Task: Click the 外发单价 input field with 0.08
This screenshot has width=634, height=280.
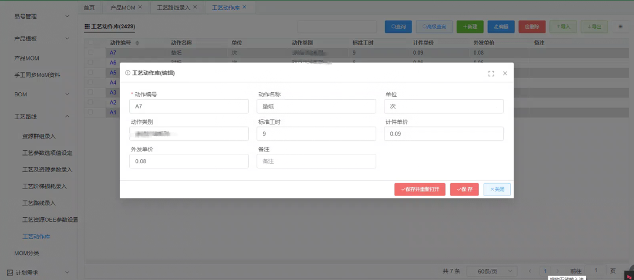Action: click(x=189, y=161)
